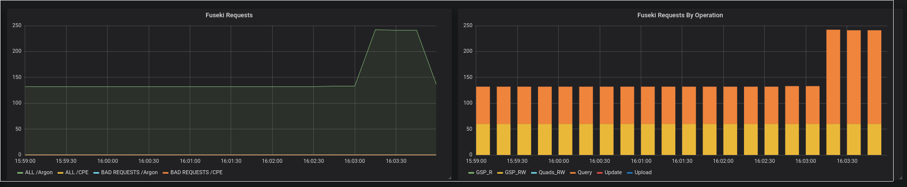Screen dimensions: 907x187
Task: Click the 16:03:00 label on left chart axis
Action: pos(355,161)
